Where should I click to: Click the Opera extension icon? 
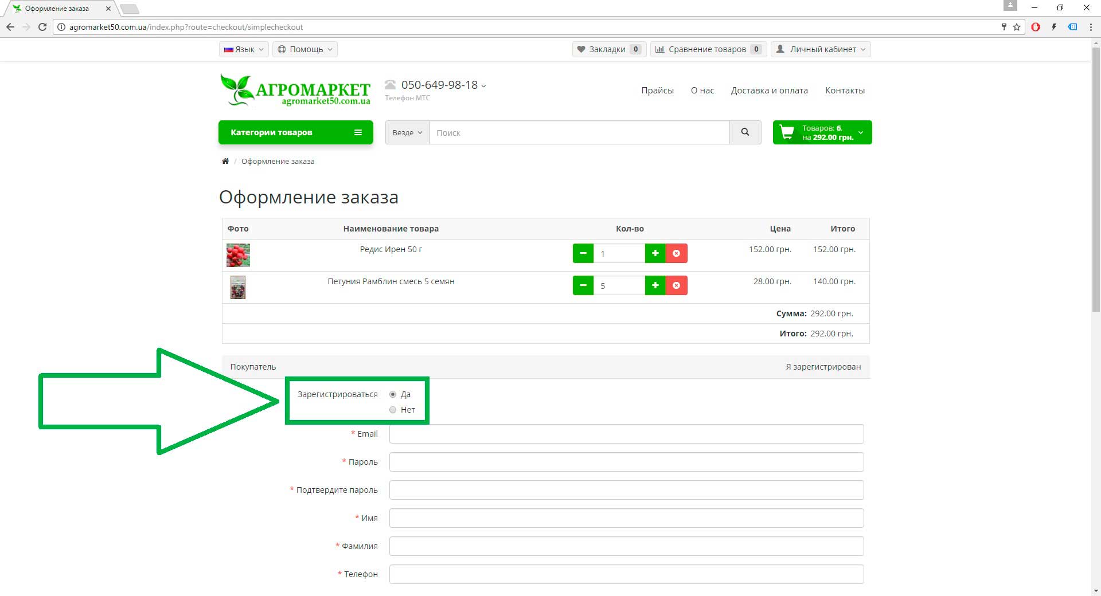coord(1036,27)
